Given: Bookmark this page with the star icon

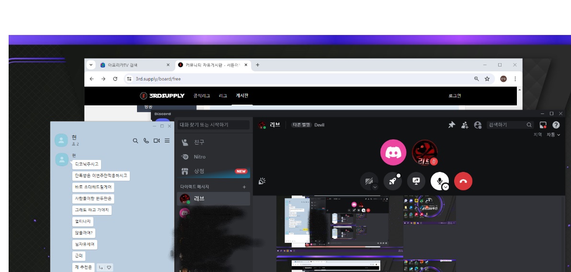Looking at the screenshot, I should click(487, 79).
